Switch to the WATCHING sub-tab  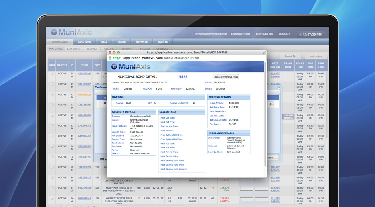[x=56, y=49]
